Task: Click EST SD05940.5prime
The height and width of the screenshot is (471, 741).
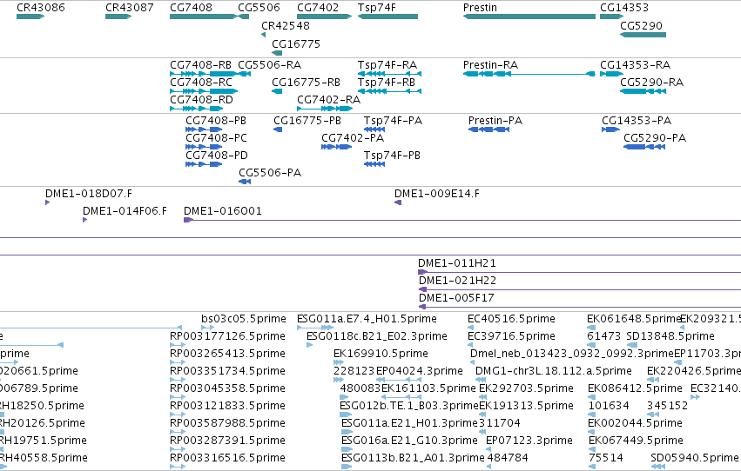Action: pyautogui.click(x=657, y=467)
